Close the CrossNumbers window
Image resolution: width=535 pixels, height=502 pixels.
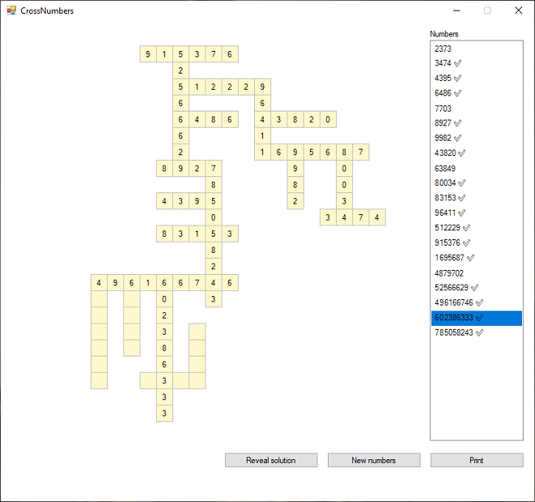coord(518,11)
